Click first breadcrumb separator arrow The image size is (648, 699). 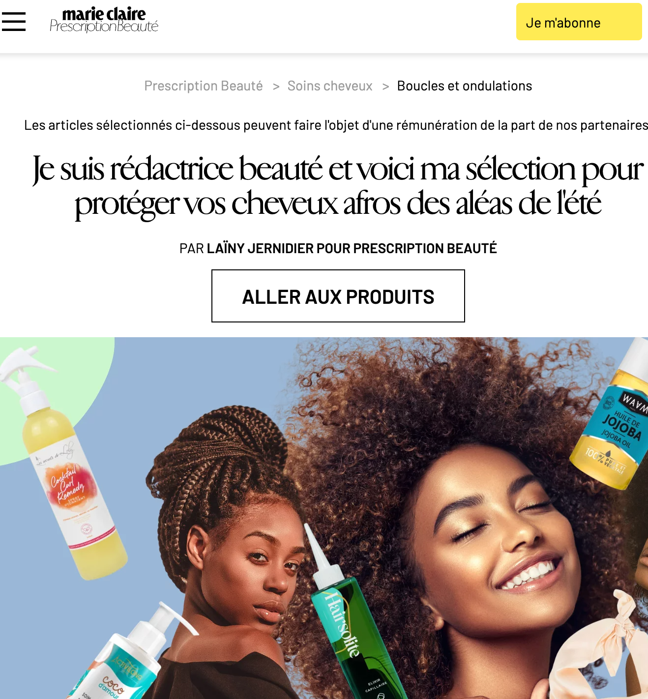[x=276, y=87]
